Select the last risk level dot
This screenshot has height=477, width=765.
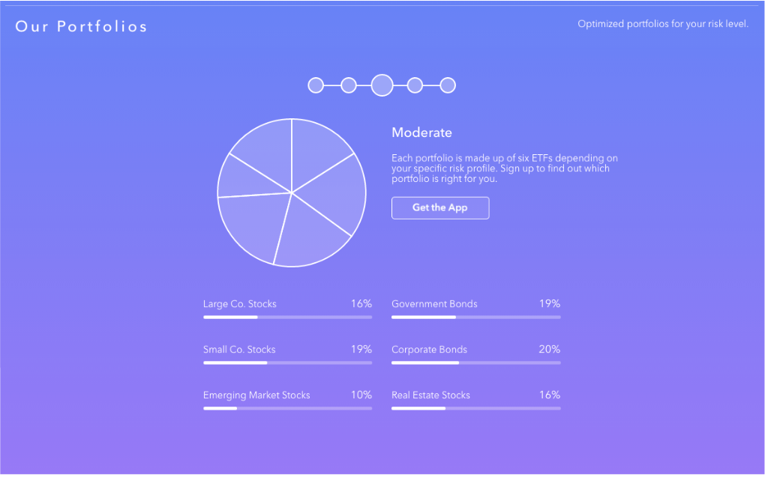click(x=448, y=85)
